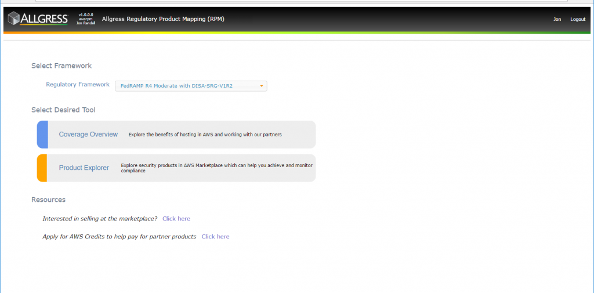Click 'Interested in selling at the marketplace?' text
This screenshot has width=594, height=293.
[x=100, y=219]
